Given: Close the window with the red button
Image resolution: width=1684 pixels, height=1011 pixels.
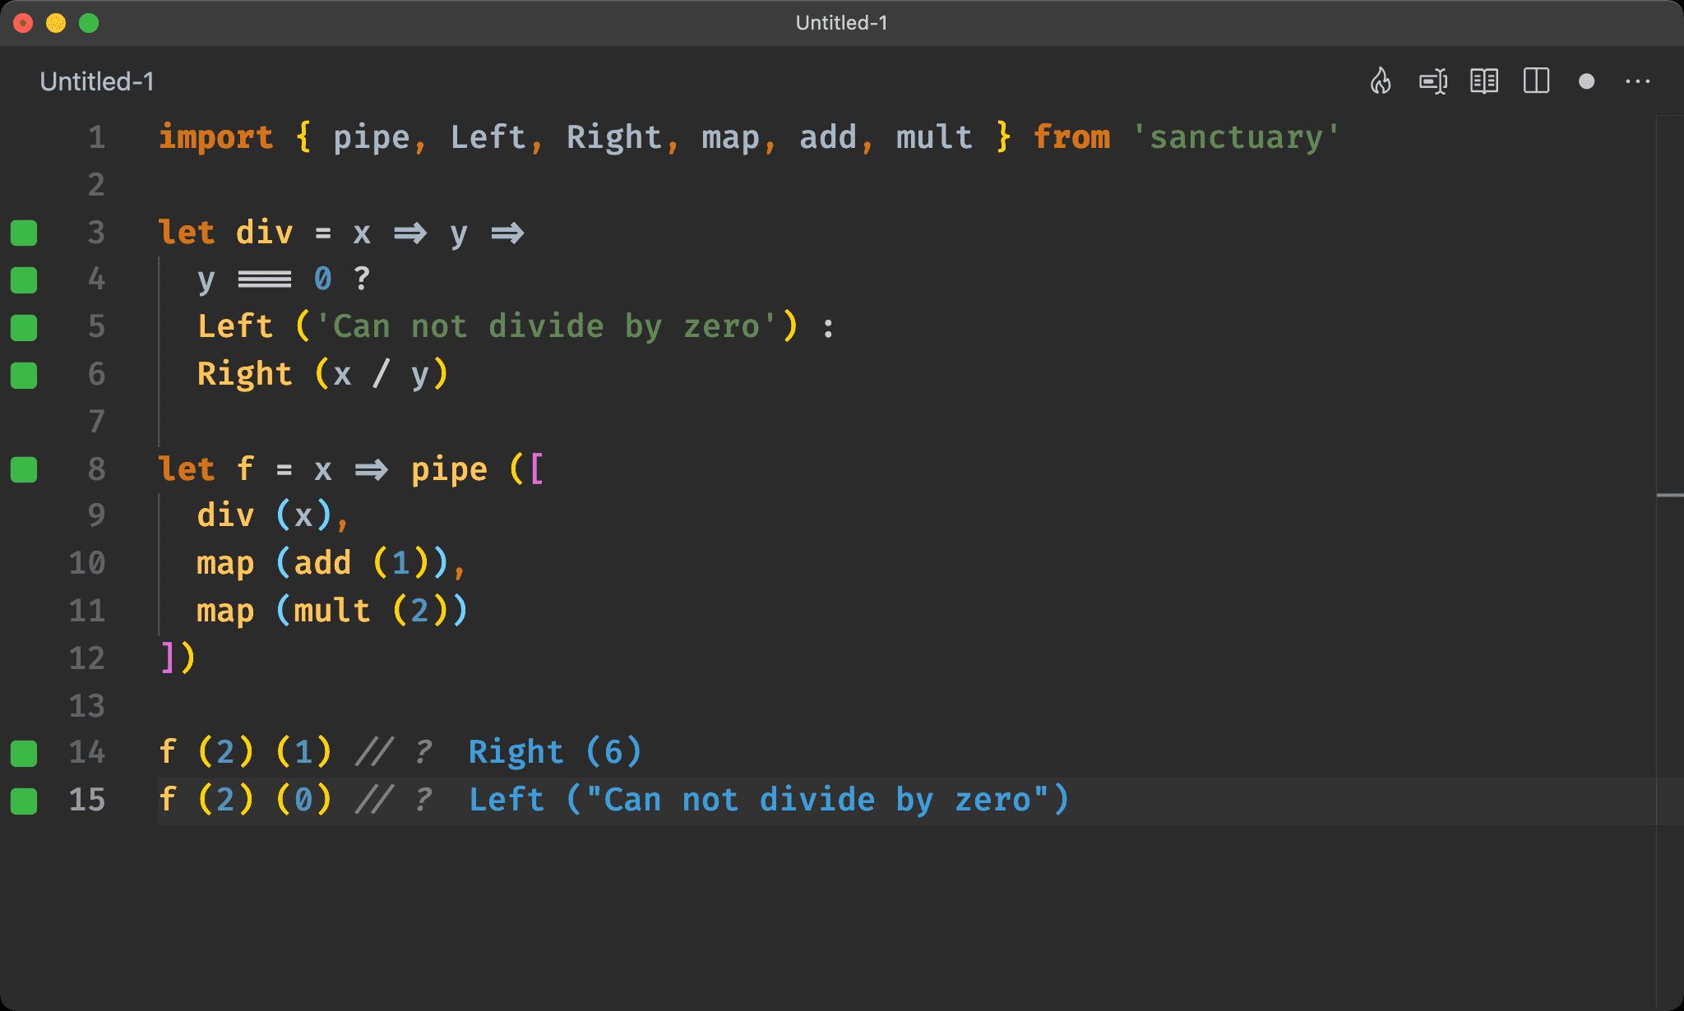Looking at the screenshot, I should tap(23, 23).
